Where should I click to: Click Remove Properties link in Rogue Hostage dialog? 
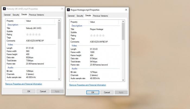[88, 85]
